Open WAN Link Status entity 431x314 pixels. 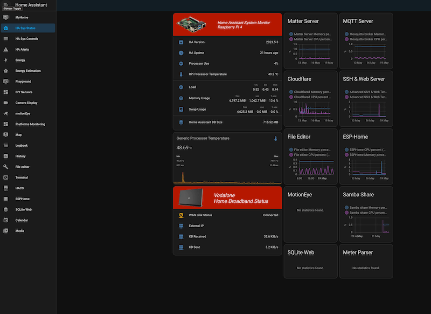(227, 215)
